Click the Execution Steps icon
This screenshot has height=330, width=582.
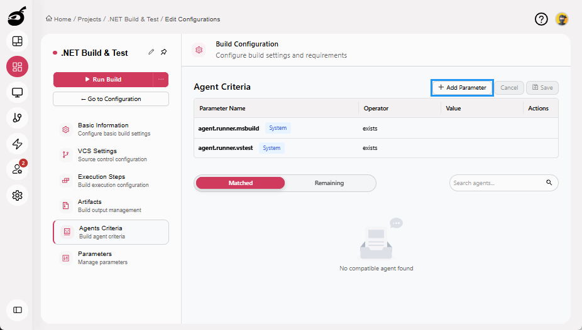tap(66, 180)
